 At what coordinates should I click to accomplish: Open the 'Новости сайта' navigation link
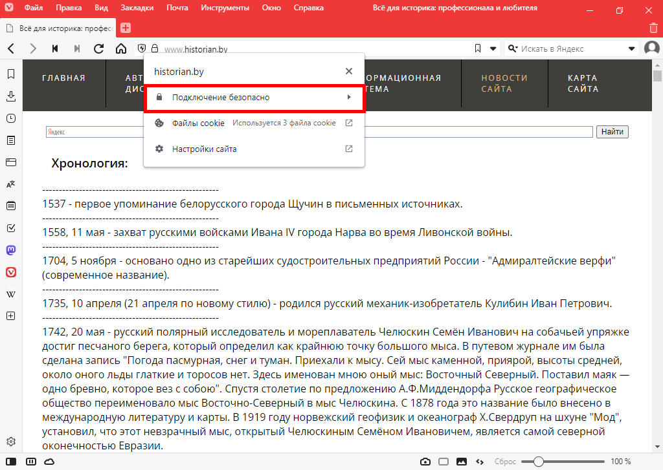(496, 83)
